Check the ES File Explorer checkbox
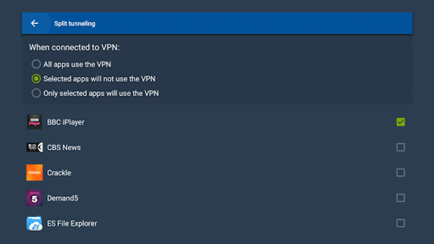This screenshot has width=434, height=244. coord(400,223)
